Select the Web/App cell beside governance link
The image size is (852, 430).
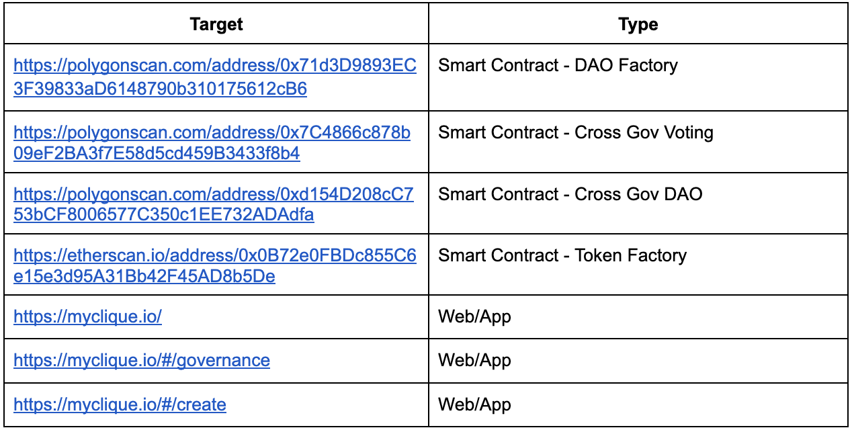(638, 361)
